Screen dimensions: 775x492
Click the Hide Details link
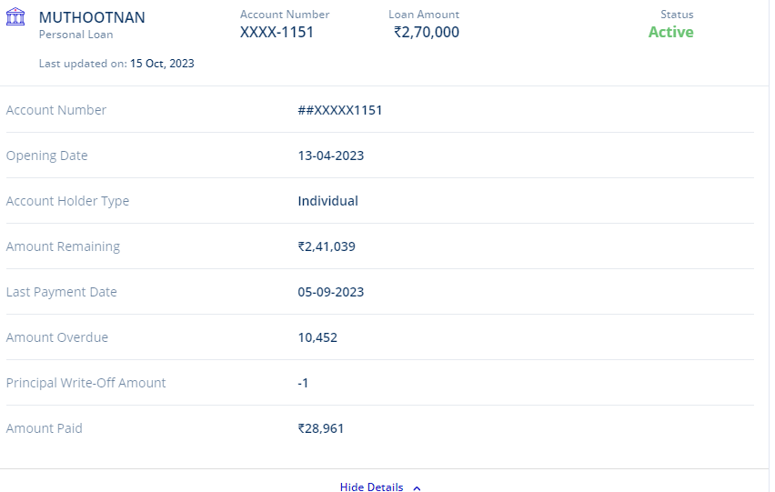371,487
